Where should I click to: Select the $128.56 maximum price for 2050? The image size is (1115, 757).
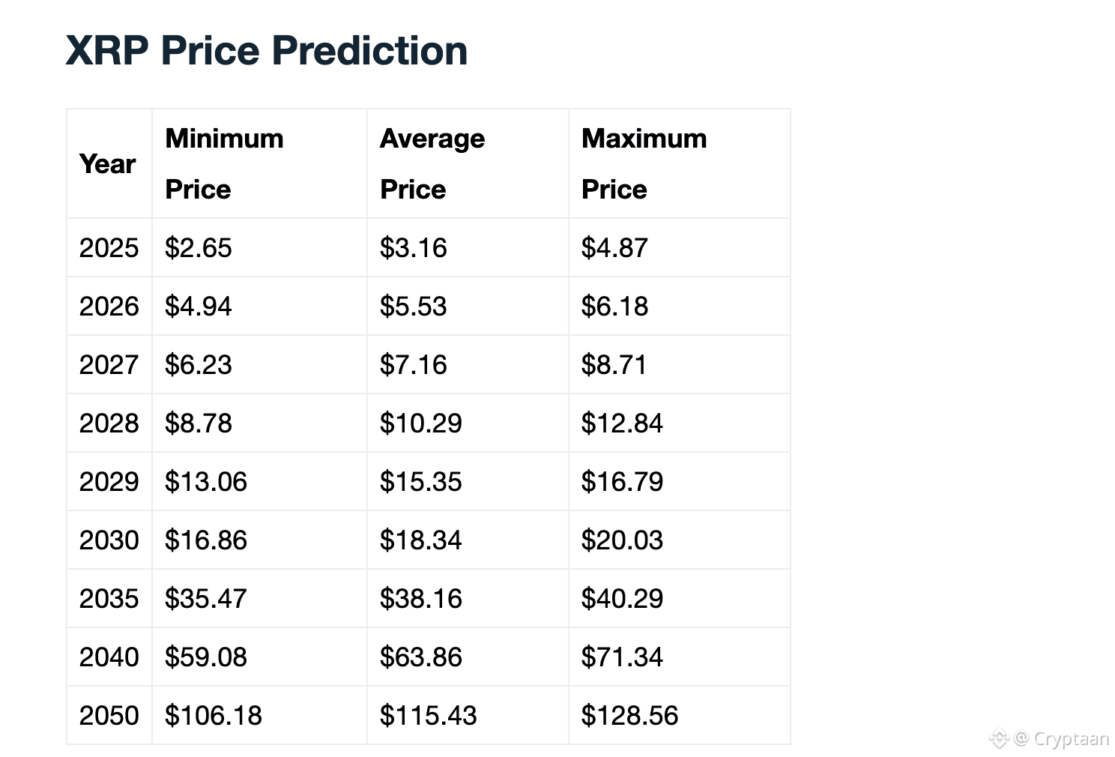[x=629, y=716]
